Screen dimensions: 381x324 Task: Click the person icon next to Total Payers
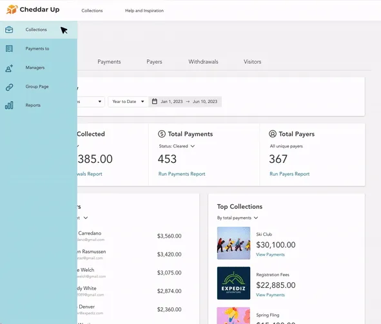[273, 134]
